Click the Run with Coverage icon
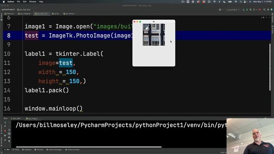This screenshot has height=154, width=274. 250,9
